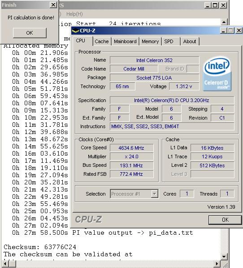Click Instructions field MMX, SSE, SSE2
This screenshot has height=268, width=243.
[x=172, y=126]
